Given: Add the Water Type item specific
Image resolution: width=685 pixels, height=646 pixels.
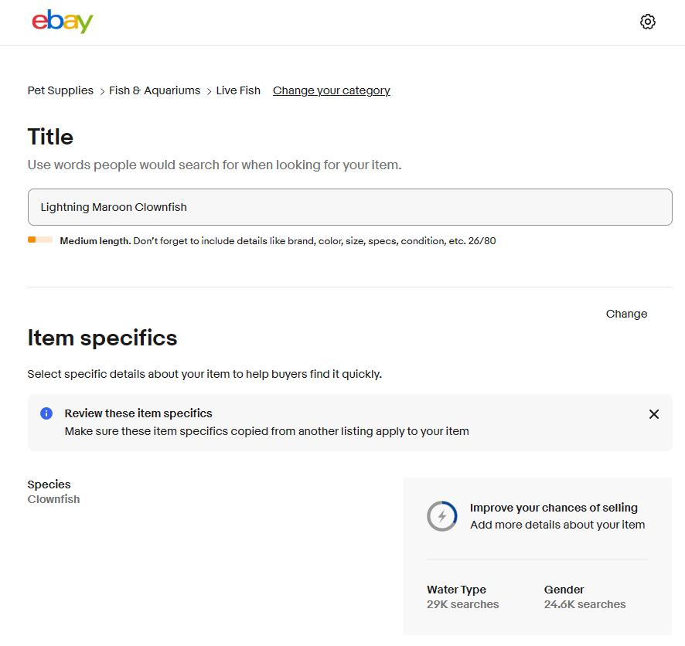Looking at the screenshot, I should (x=462, y=597).
